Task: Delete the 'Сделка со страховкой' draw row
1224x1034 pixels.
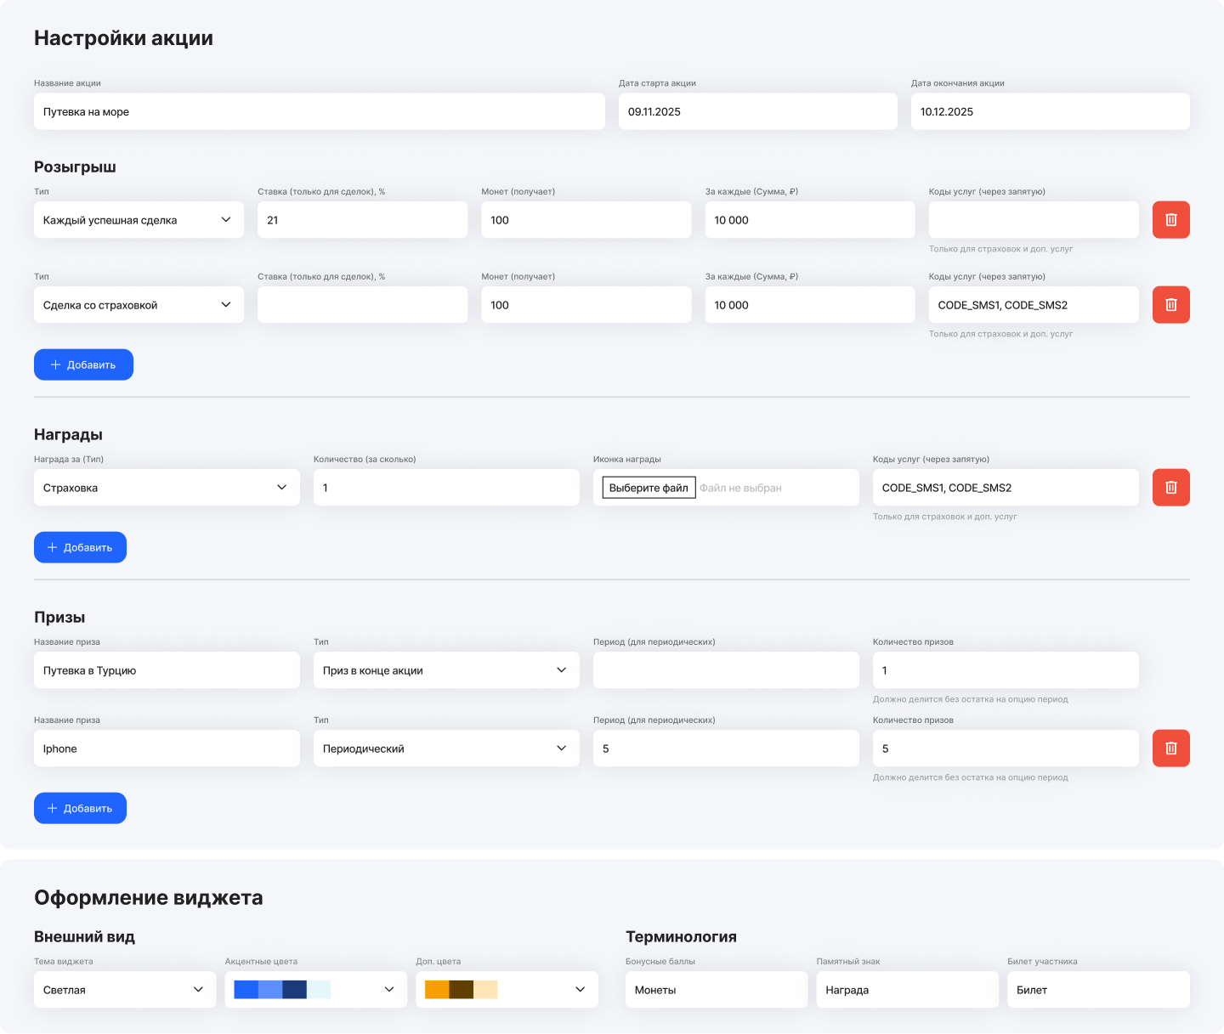Action: click(1170, 305)
